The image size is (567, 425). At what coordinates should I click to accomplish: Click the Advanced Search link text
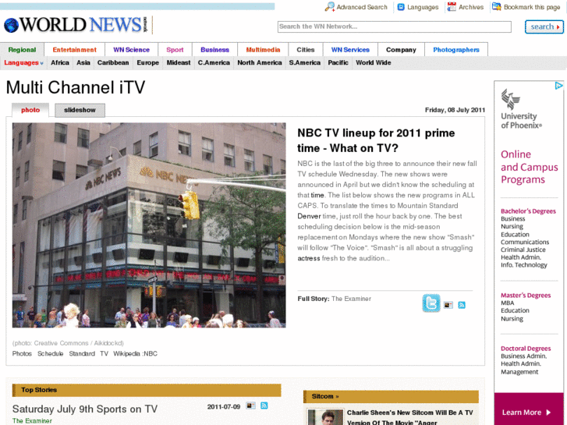[362, 7]
